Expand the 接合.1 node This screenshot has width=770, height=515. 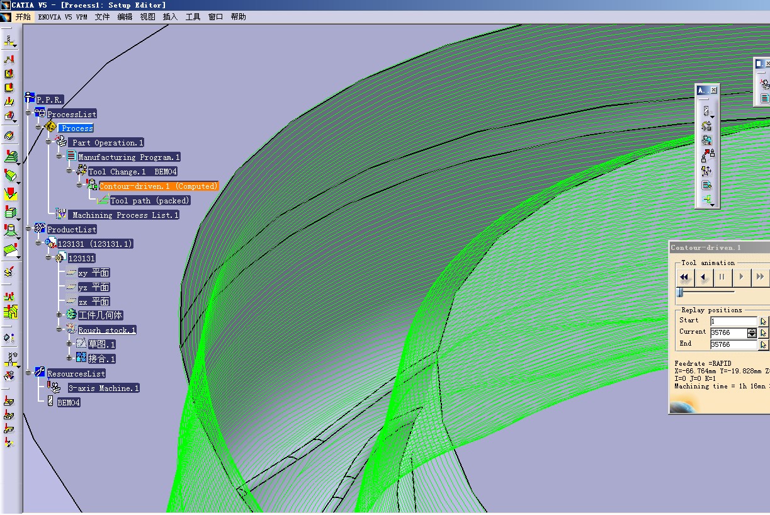coord(70,359)
